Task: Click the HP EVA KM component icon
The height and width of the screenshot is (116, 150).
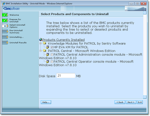Action: 48,47
